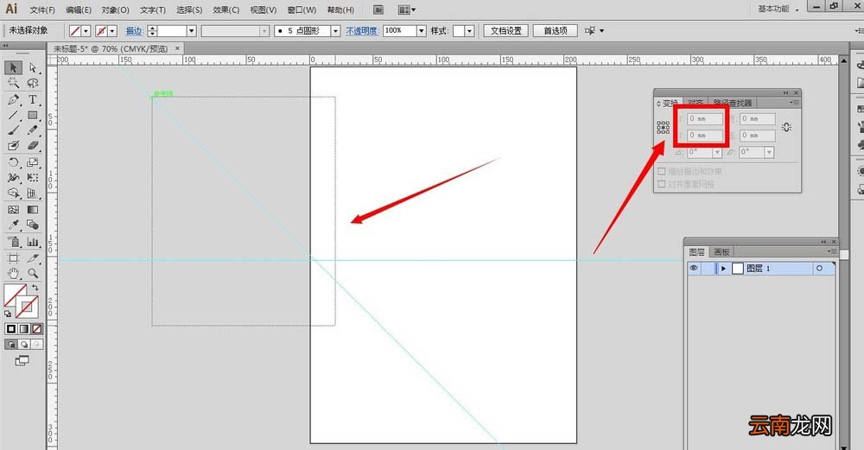
Task: Select the Line Segment tool
Action: point(14,115)
